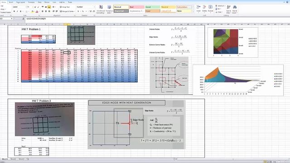Center the cell text horizontally

46,11
